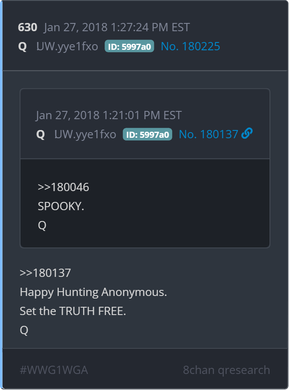
Task: Click the tripcode UW.yye1fxo in top header
Action: coord(67,46)
